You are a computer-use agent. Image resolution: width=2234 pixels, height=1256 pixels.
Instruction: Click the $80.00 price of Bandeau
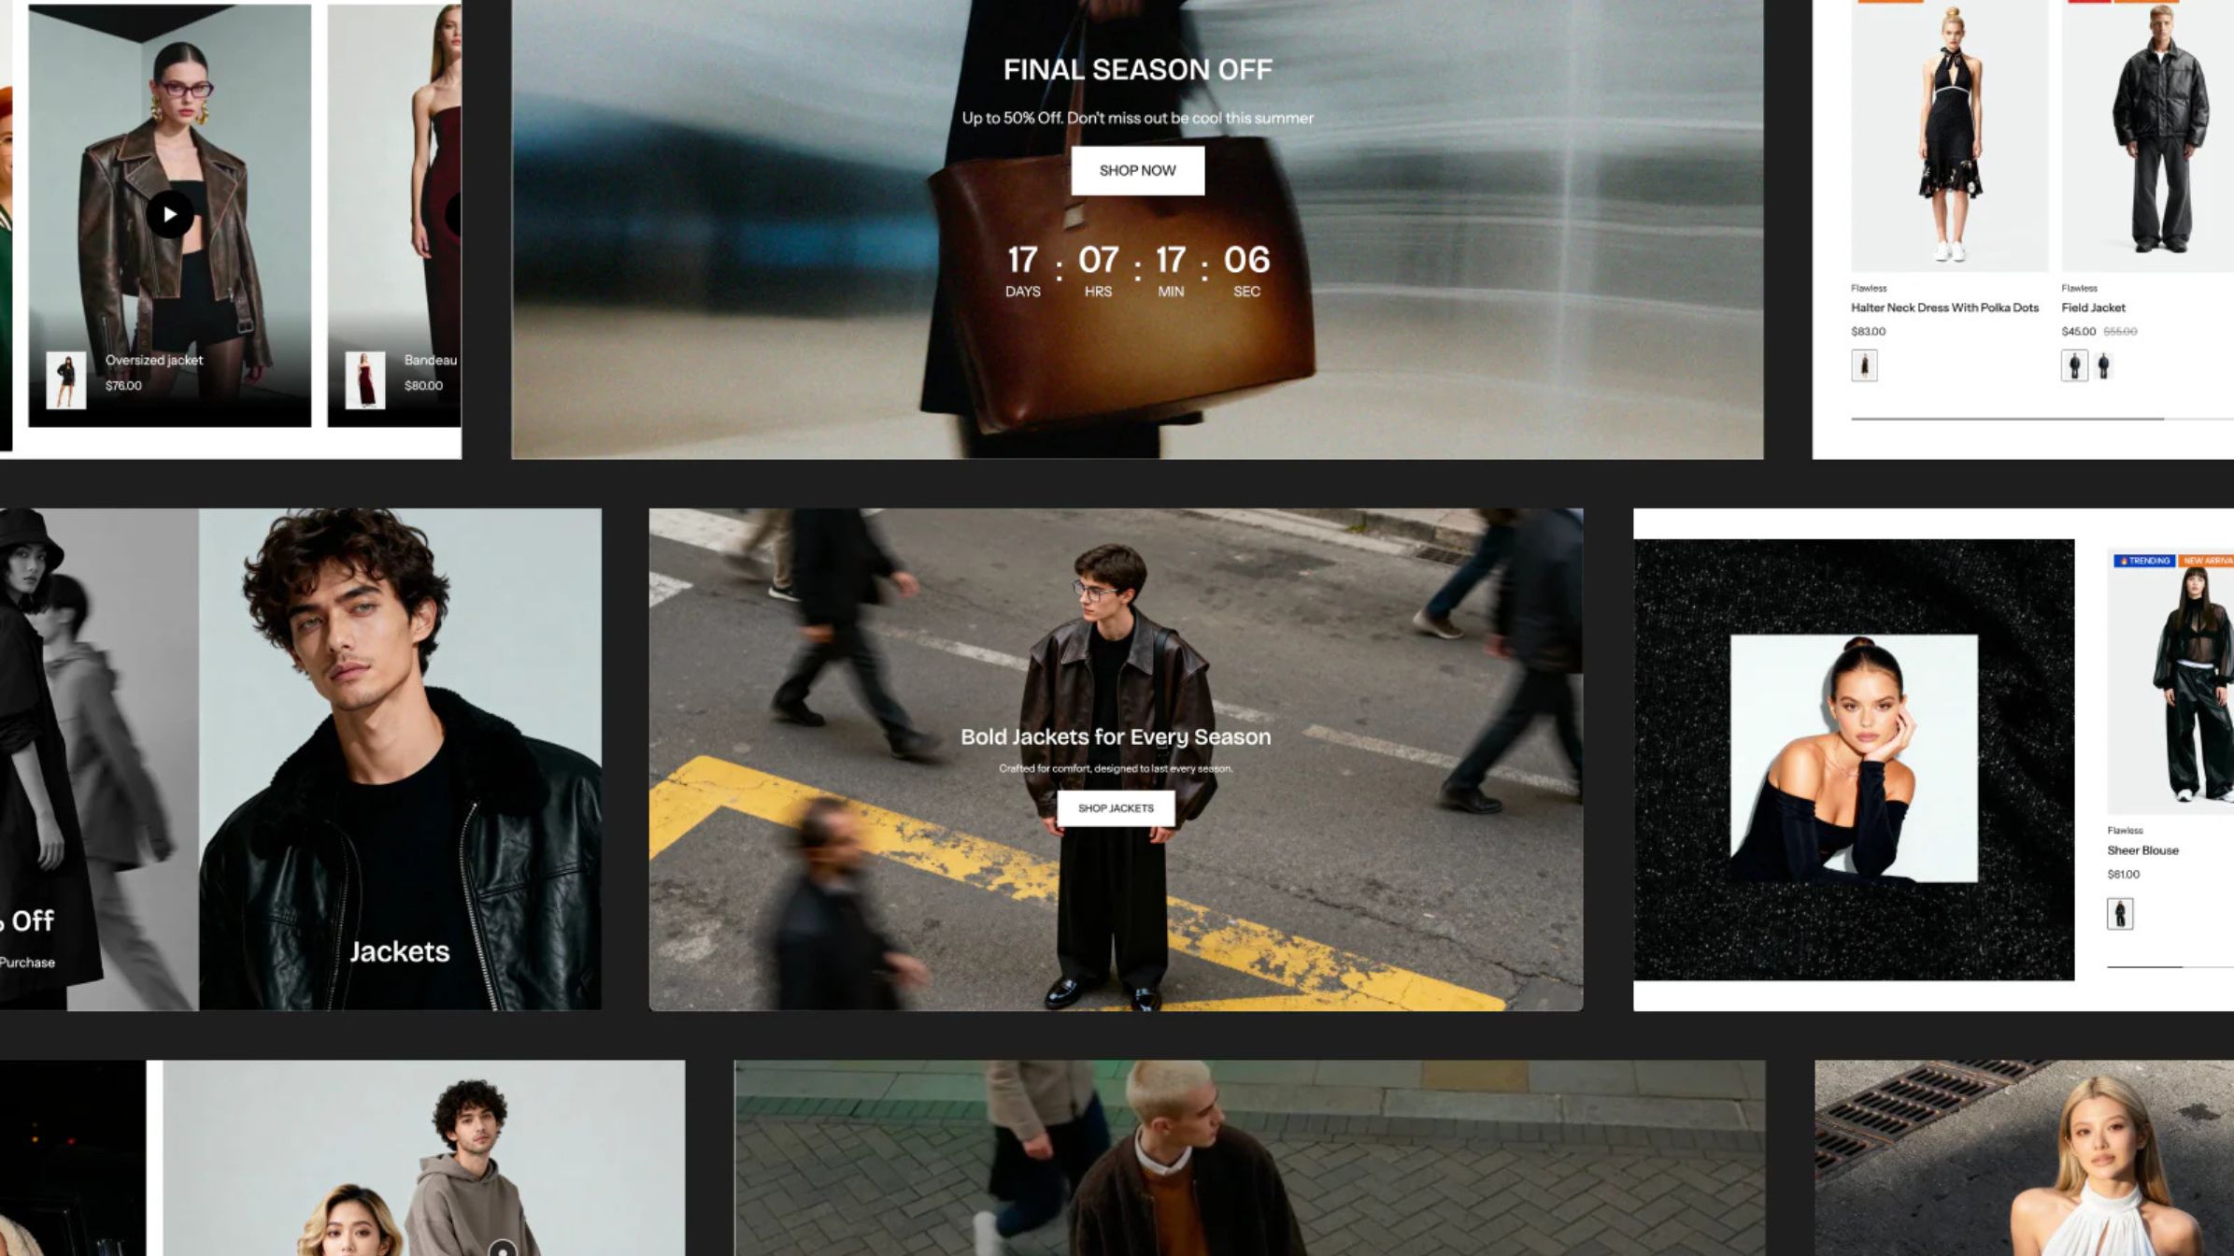(423, 386)
